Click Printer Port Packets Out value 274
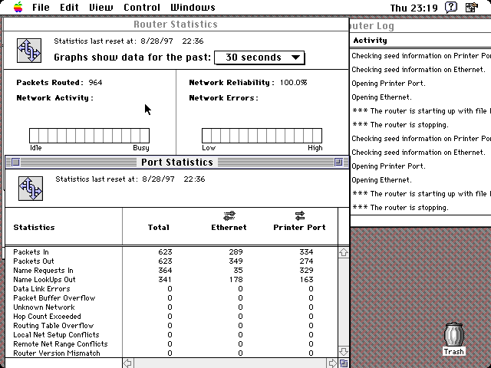This screenshot has width=491, height=368. [306, 261]
